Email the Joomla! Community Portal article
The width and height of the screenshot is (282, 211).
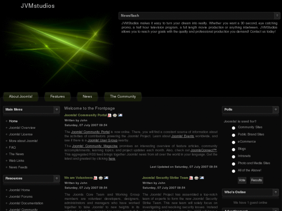[120, 115]
